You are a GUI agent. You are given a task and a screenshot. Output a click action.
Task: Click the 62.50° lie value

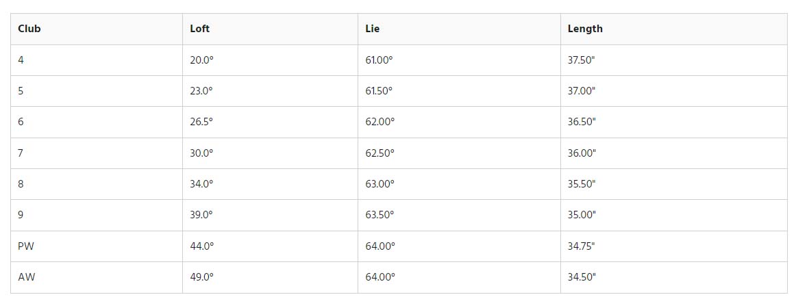(x=380, y=153)
